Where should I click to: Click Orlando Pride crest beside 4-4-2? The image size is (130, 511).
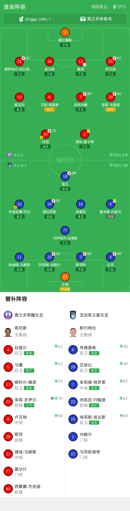click(x=10, y=155)
